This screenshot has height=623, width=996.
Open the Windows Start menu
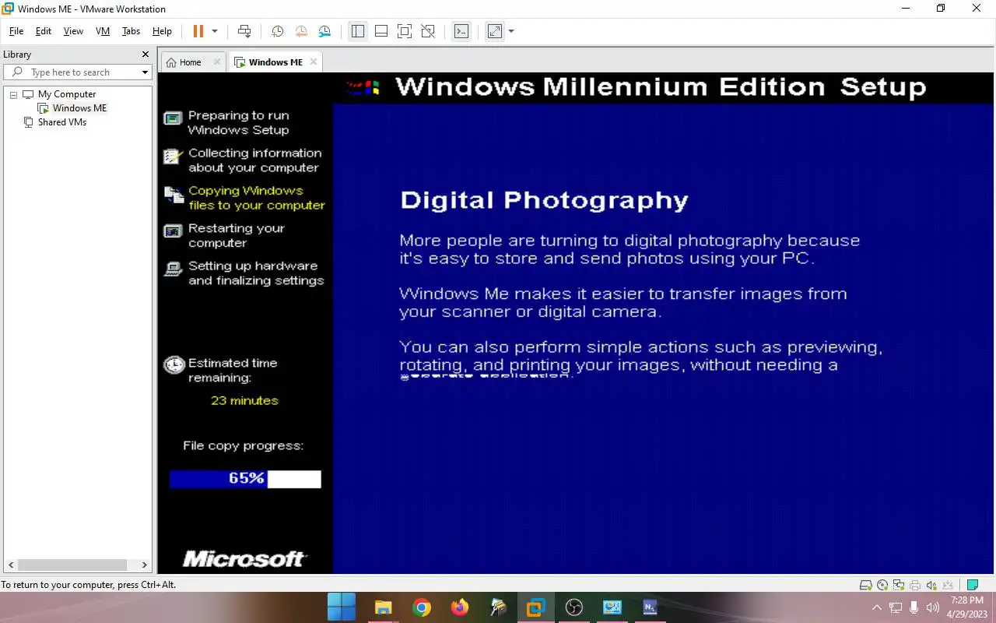[x=342, y=607]
